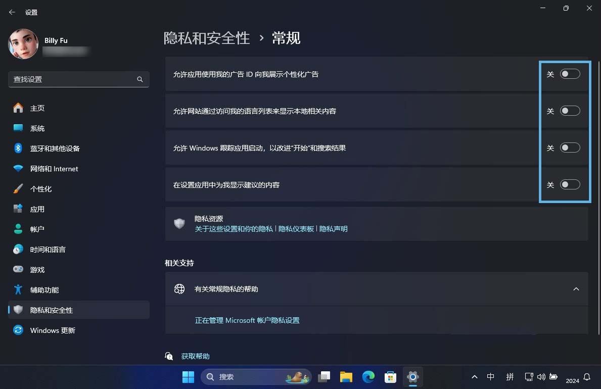
Task: Open 网络和 Internet settings
Action: click(x=53, y=168)
